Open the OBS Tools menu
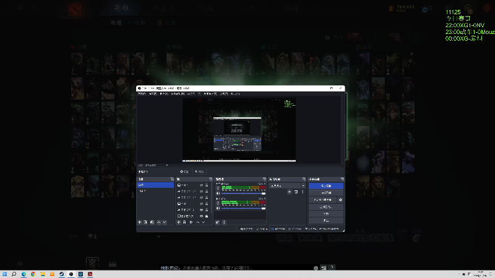495x278 pixels. 223,94
